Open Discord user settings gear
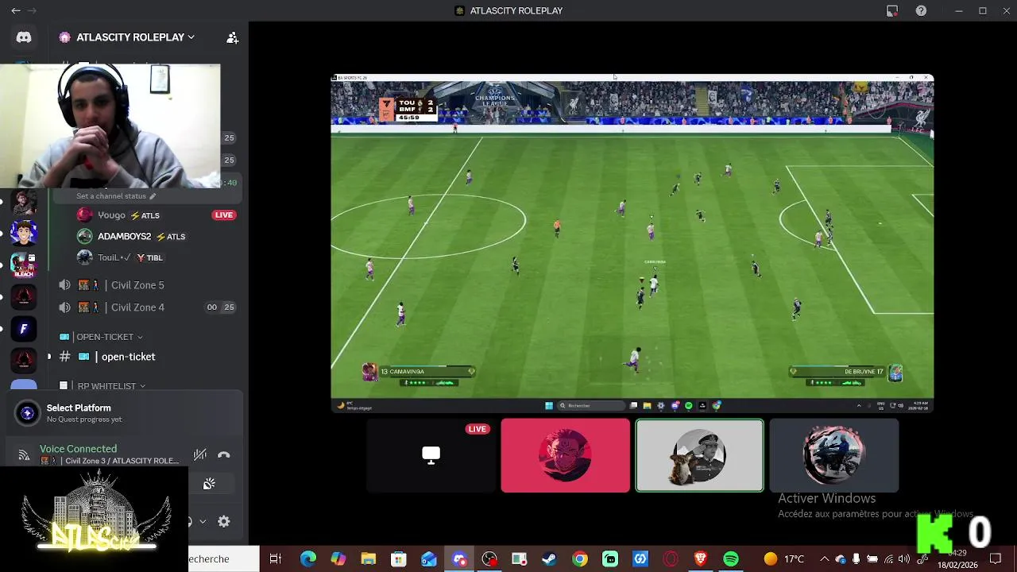The width and height of the screenshot is (1017, 572). pos(224,521)
